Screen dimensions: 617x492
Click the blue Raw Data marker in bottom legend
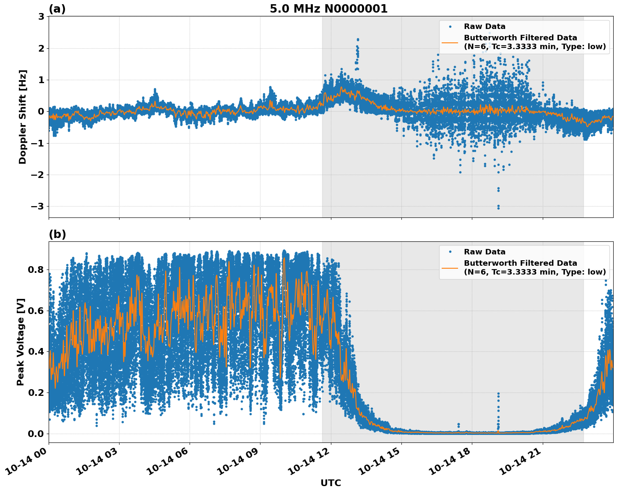(450, 252)
